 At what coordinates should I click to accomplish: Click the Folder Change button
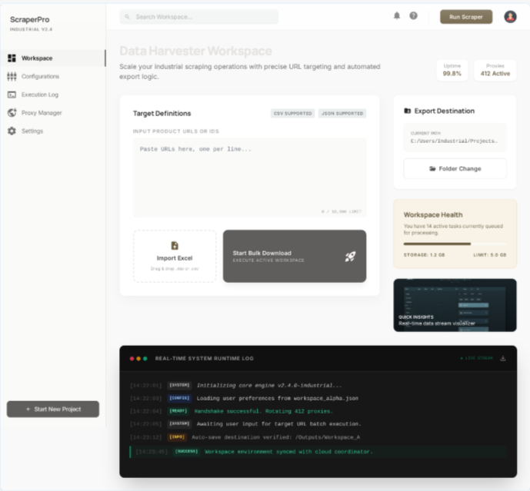click(x=455, y=168)
